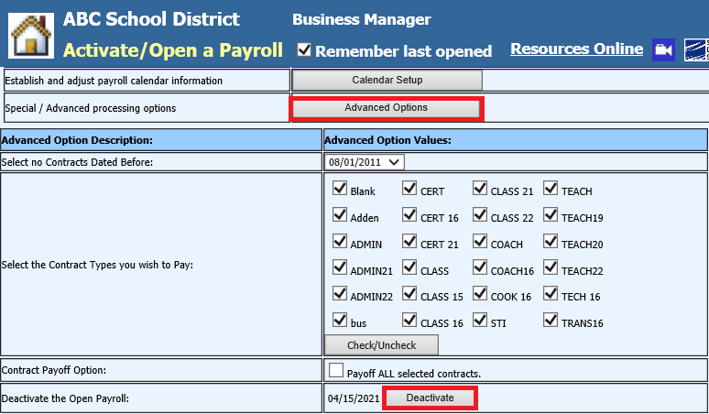The width and height of the screenshot is (709, 414).
Task: Toggle the CERT 16 checkbox
Action: coord(409,215)
